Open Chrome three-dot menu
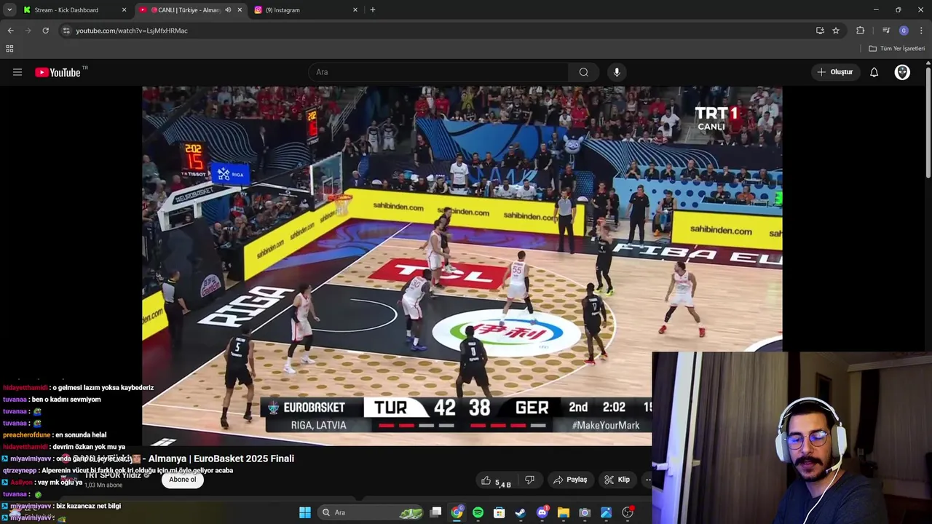This screenshot has height=524, width=932. tap(921, 31)
